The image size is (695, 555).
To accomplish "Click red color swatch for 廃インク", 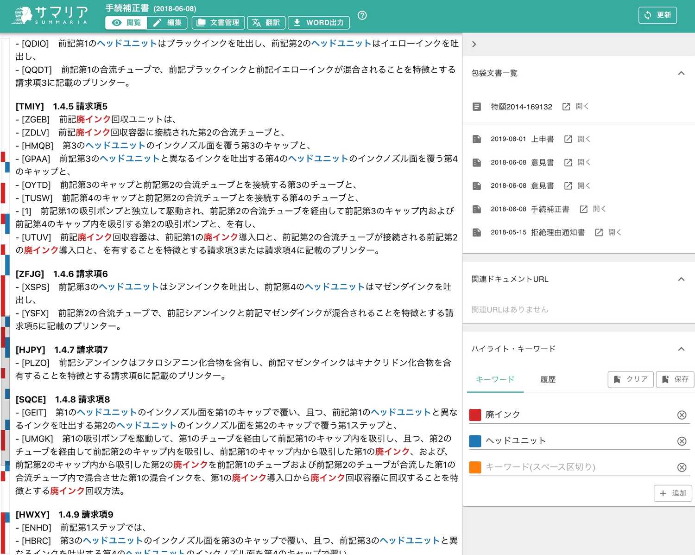I will click(475, 415).
